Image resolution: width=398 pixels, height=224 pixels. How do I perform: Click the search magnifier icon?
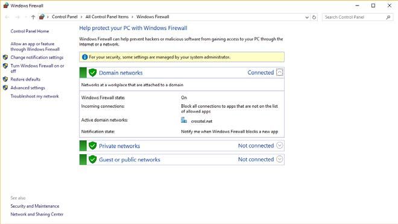click(388, 17)
